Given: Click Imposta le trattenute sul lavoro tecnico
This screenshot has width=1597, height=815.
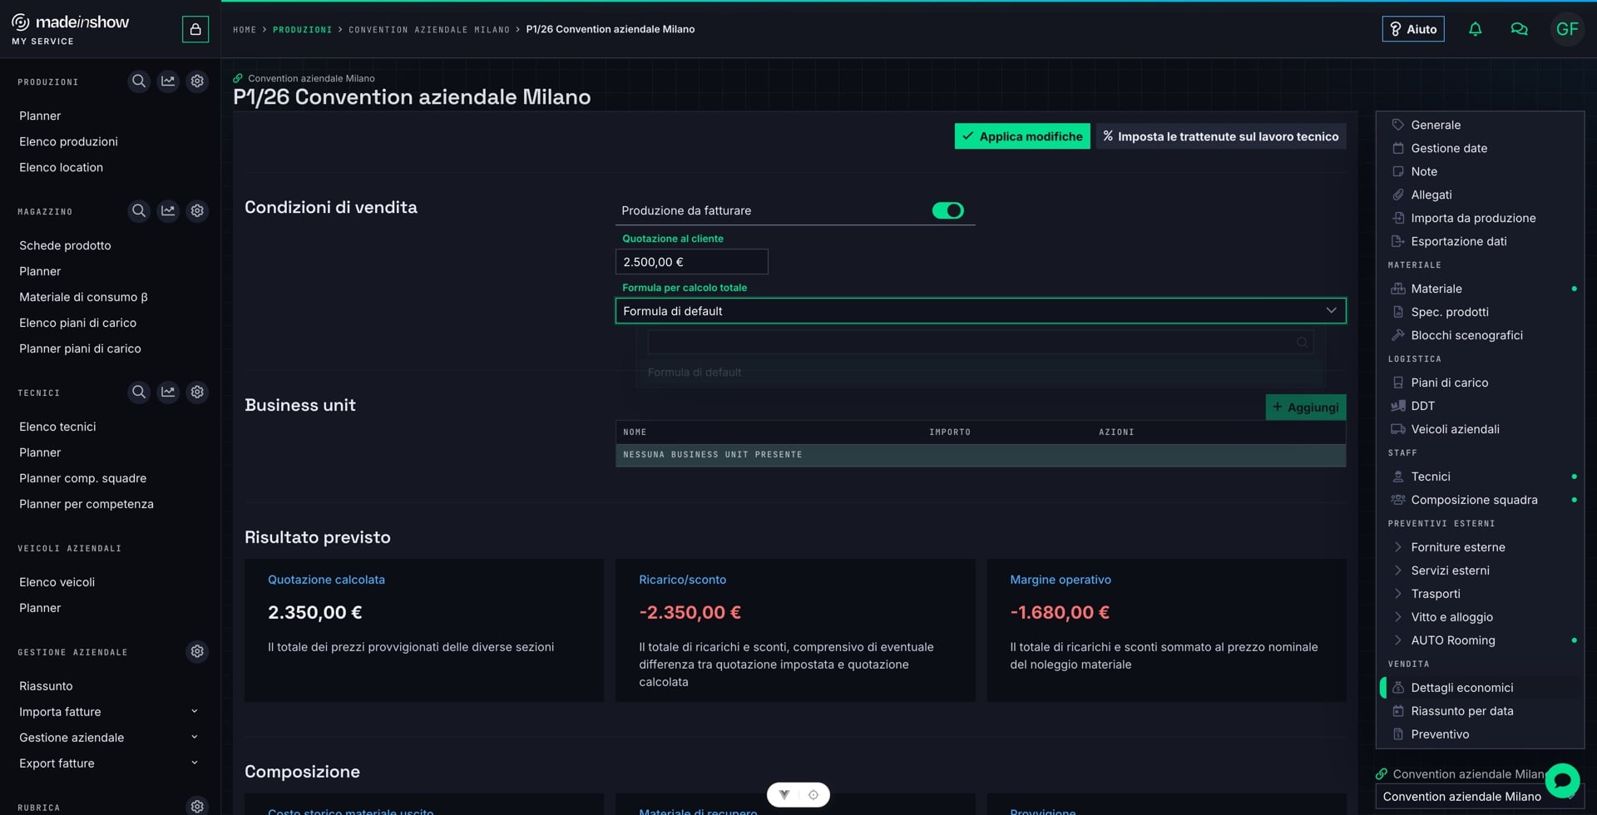Looking at the screenshot, I should (x=1220, y=136).
